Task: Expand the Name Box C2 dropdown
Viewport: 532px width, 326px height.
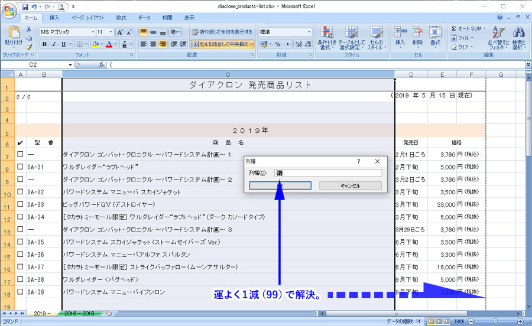Action: click(70, 65)
